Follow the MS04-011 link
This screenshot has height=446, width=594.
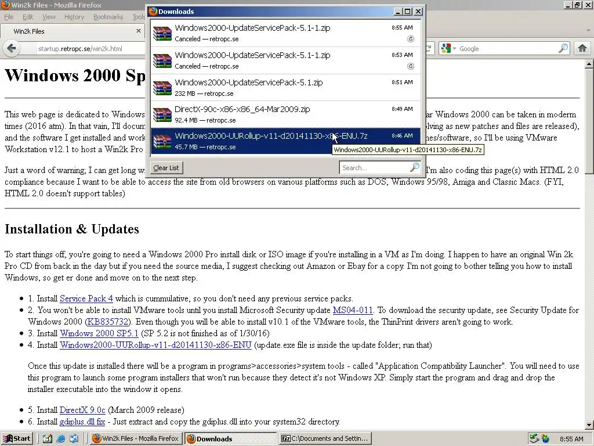[353, 310]
